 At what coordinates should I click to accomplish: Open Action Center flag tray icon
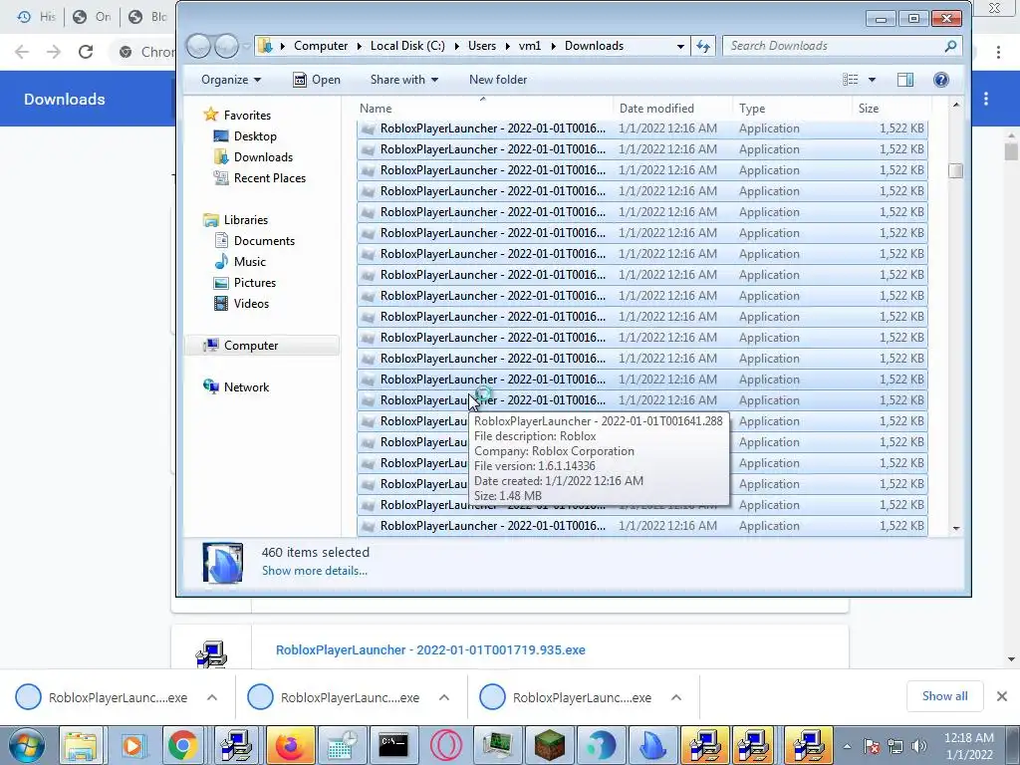tap(873, 746)
